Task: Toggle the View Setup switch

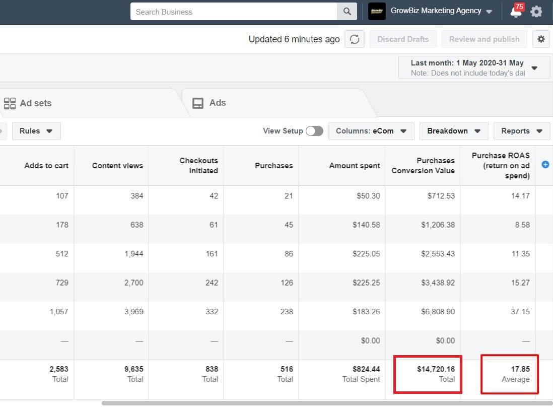Action: click(314, 131)
